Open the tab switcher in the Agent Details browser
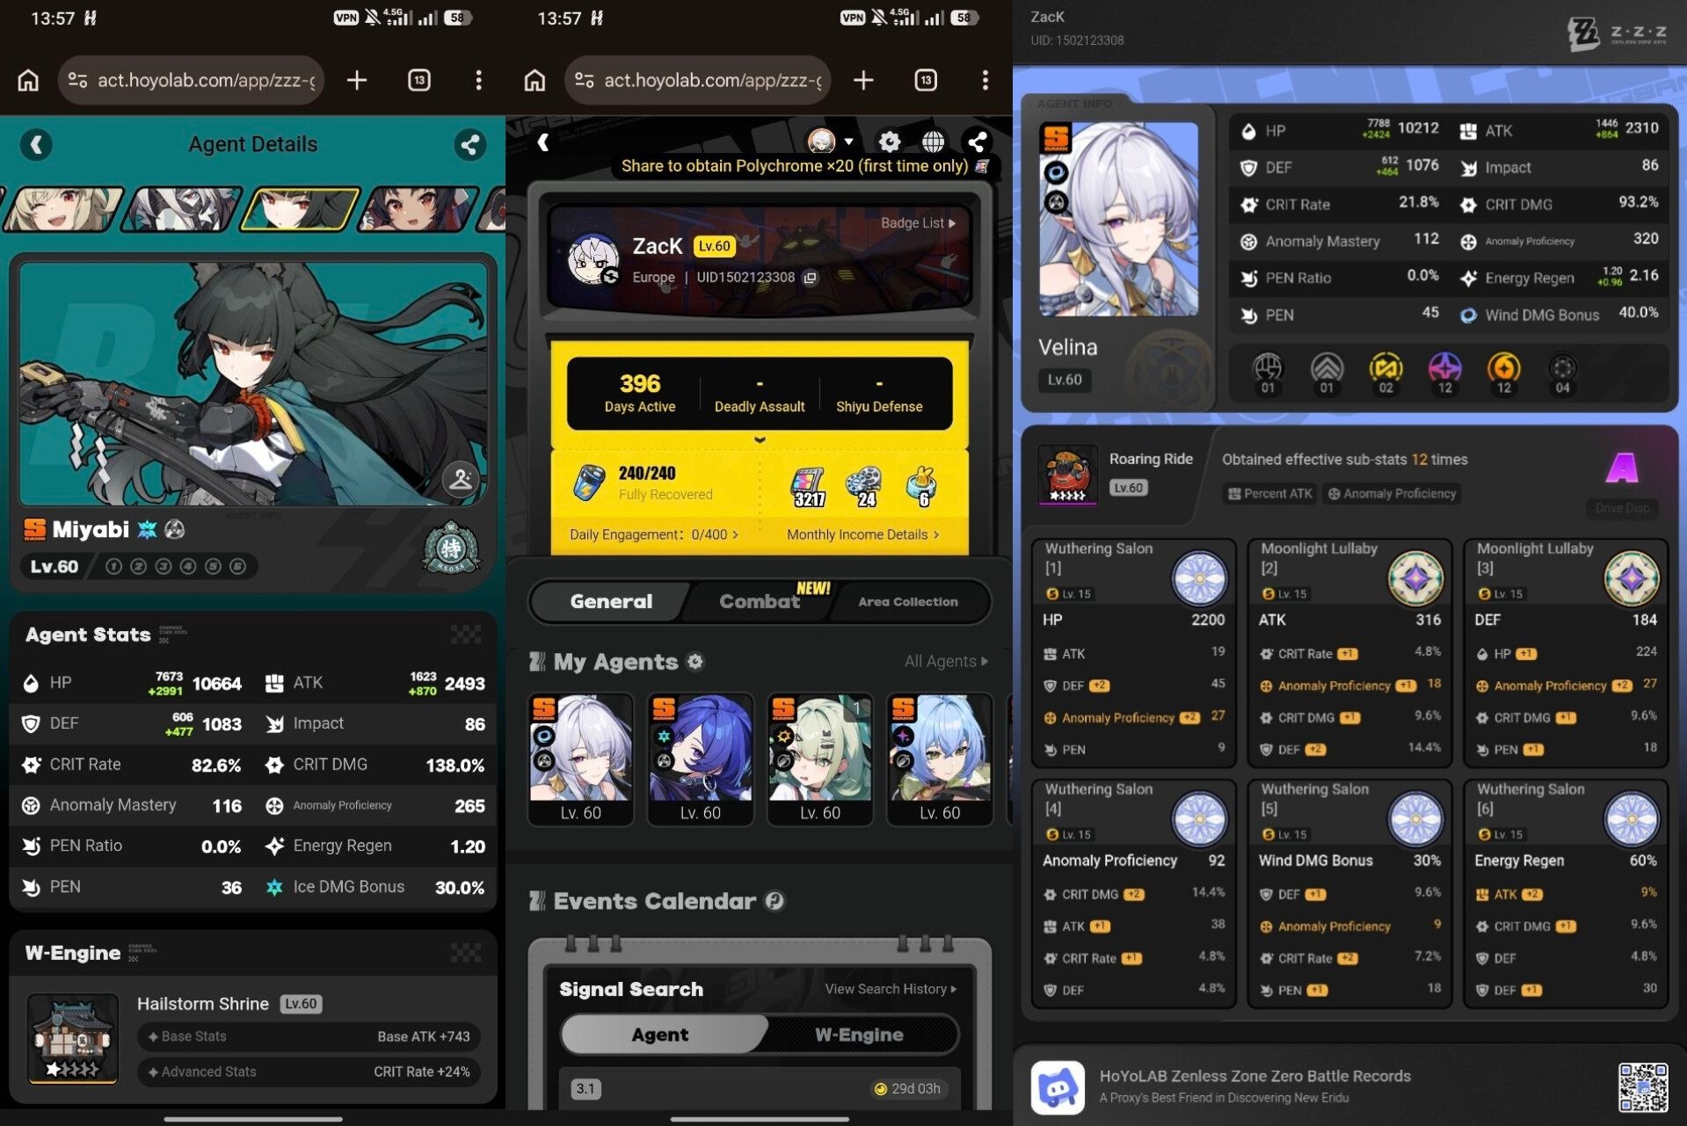Image resolution: width=1687 pixels, height=1126 pixels. tap(419, 81)
